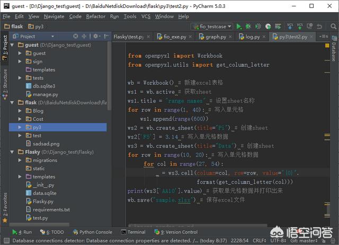Open the VCS menu

coord(146,16)
